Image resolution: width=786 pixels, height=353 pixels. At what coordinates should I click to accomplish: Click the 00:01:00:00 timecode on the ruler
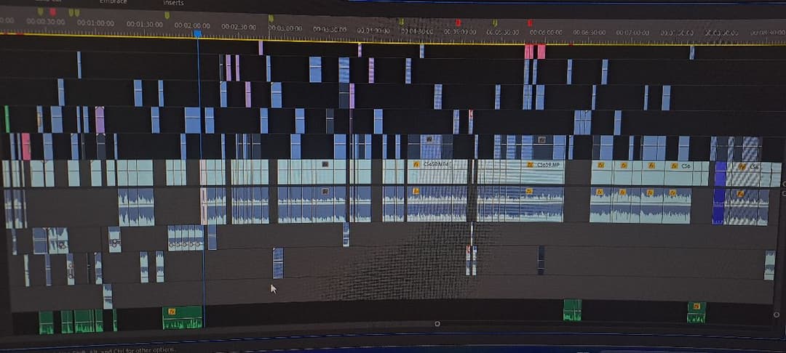coord(96,23)
